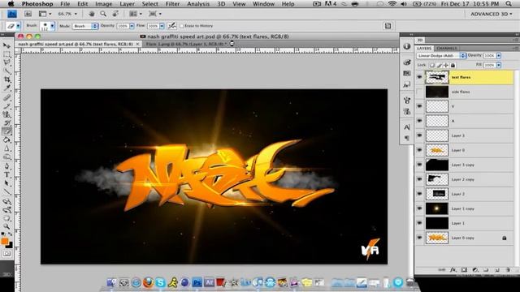Click the foreground orange color swatch
Image resolution: width=520 pixels, height=292 pixels.
pyautogui.click(x=5, y=241)
